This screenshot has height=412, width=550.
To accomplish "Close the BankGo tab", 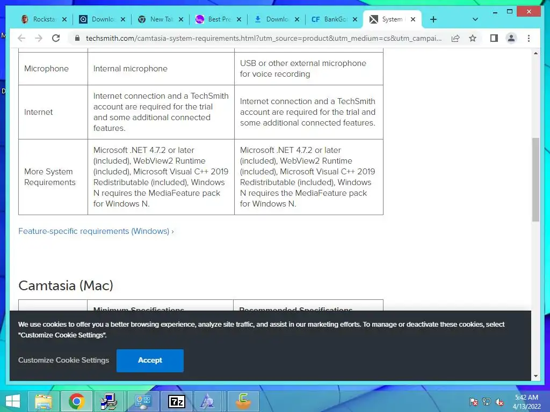I will click(x=355, y=20).
